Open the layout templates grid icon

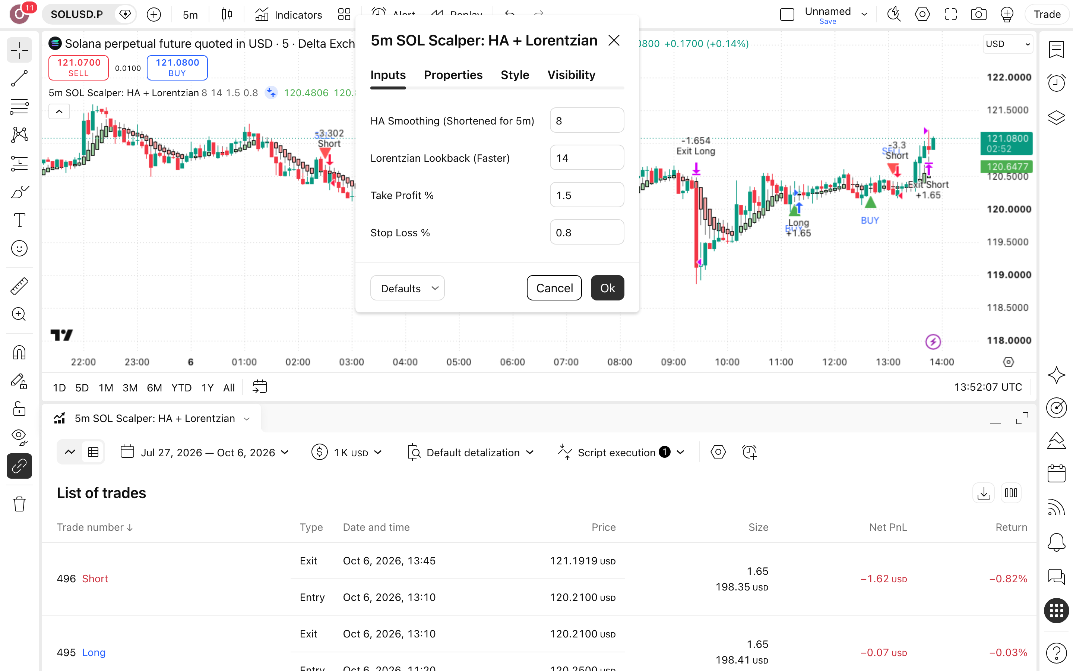coord(344,15)
